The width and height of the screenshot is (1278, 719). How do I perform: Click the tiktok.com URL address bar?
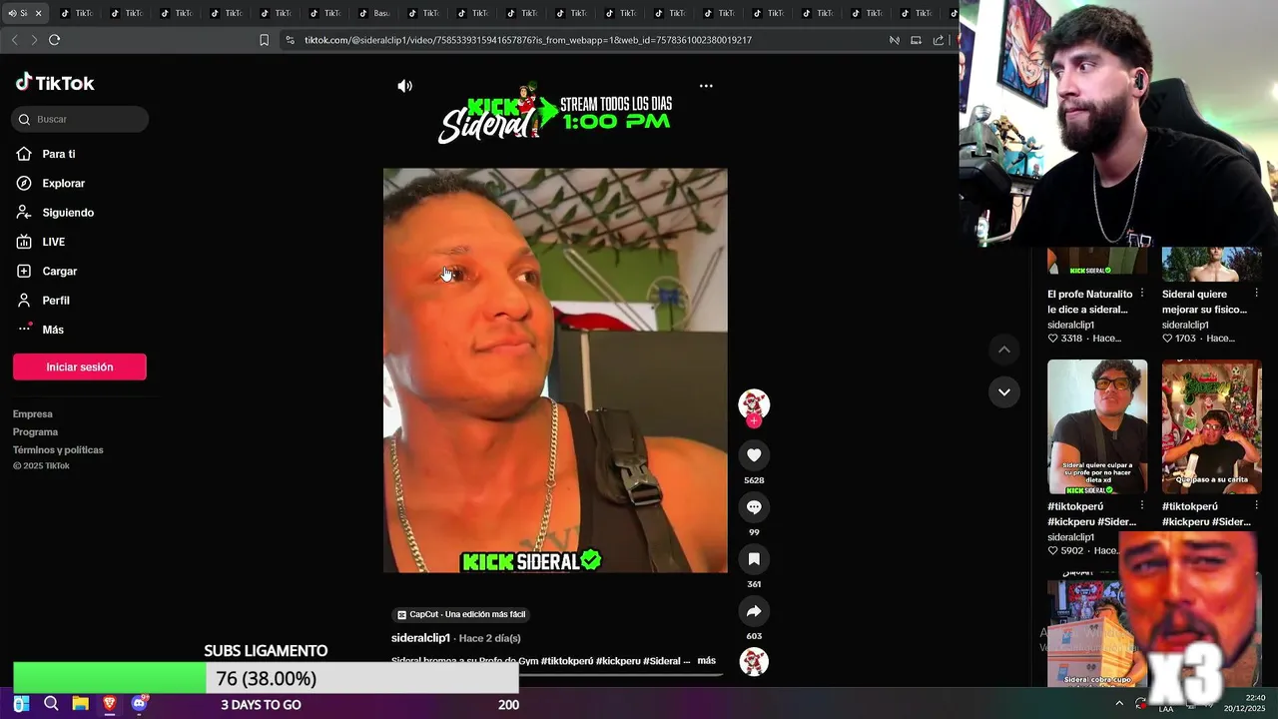coord(527,40)
